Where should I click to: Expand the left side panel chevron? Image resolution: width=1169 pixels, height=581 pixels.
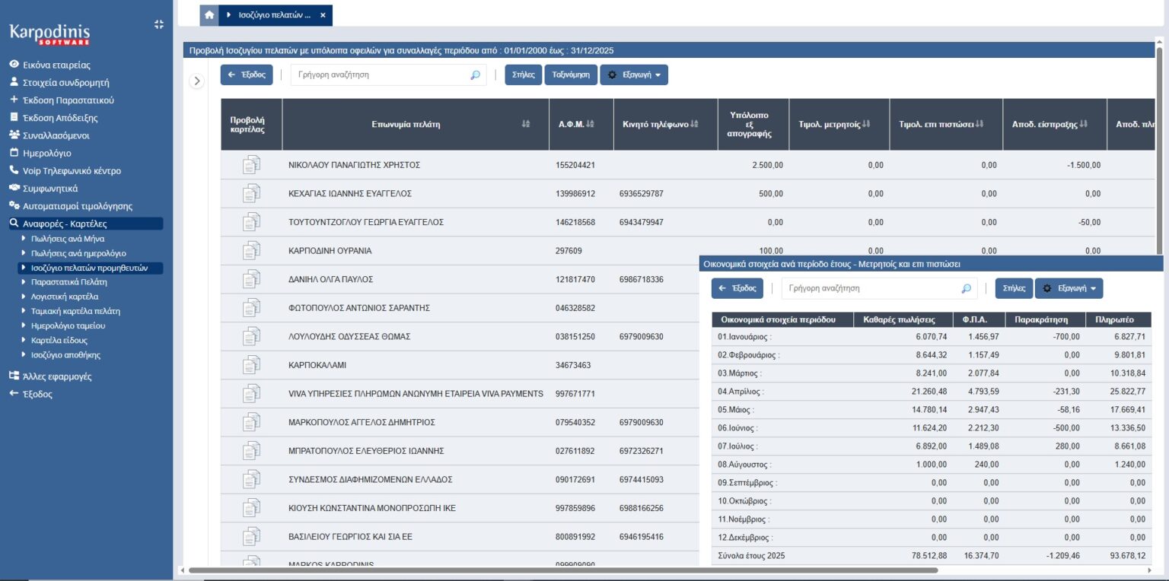[x=196, y=81]
